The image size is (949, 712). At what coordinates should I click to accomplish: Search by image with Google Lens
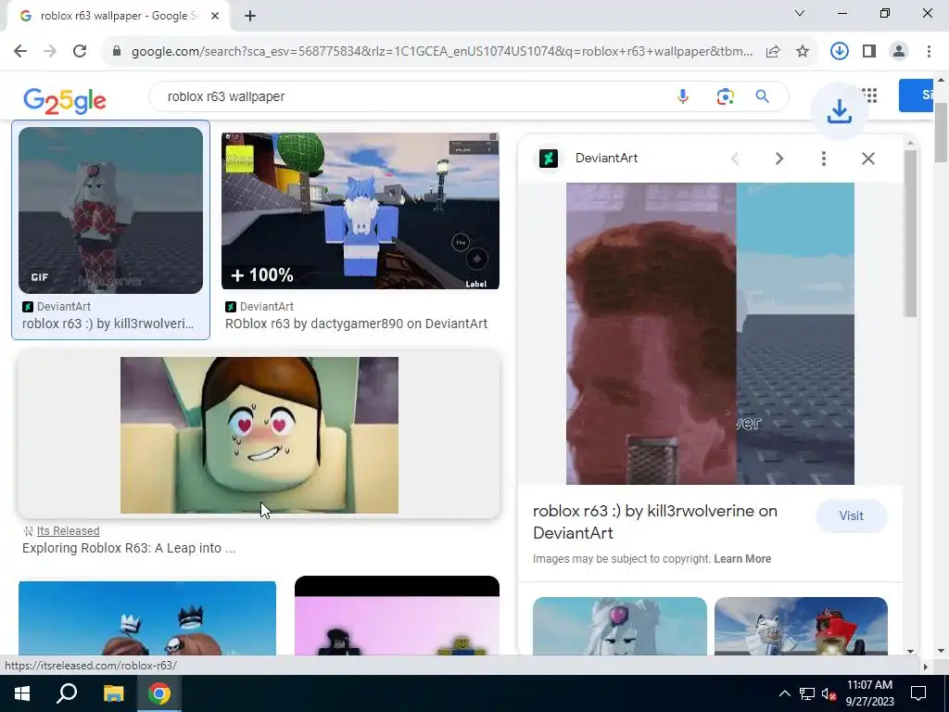(x=725, y=96)
